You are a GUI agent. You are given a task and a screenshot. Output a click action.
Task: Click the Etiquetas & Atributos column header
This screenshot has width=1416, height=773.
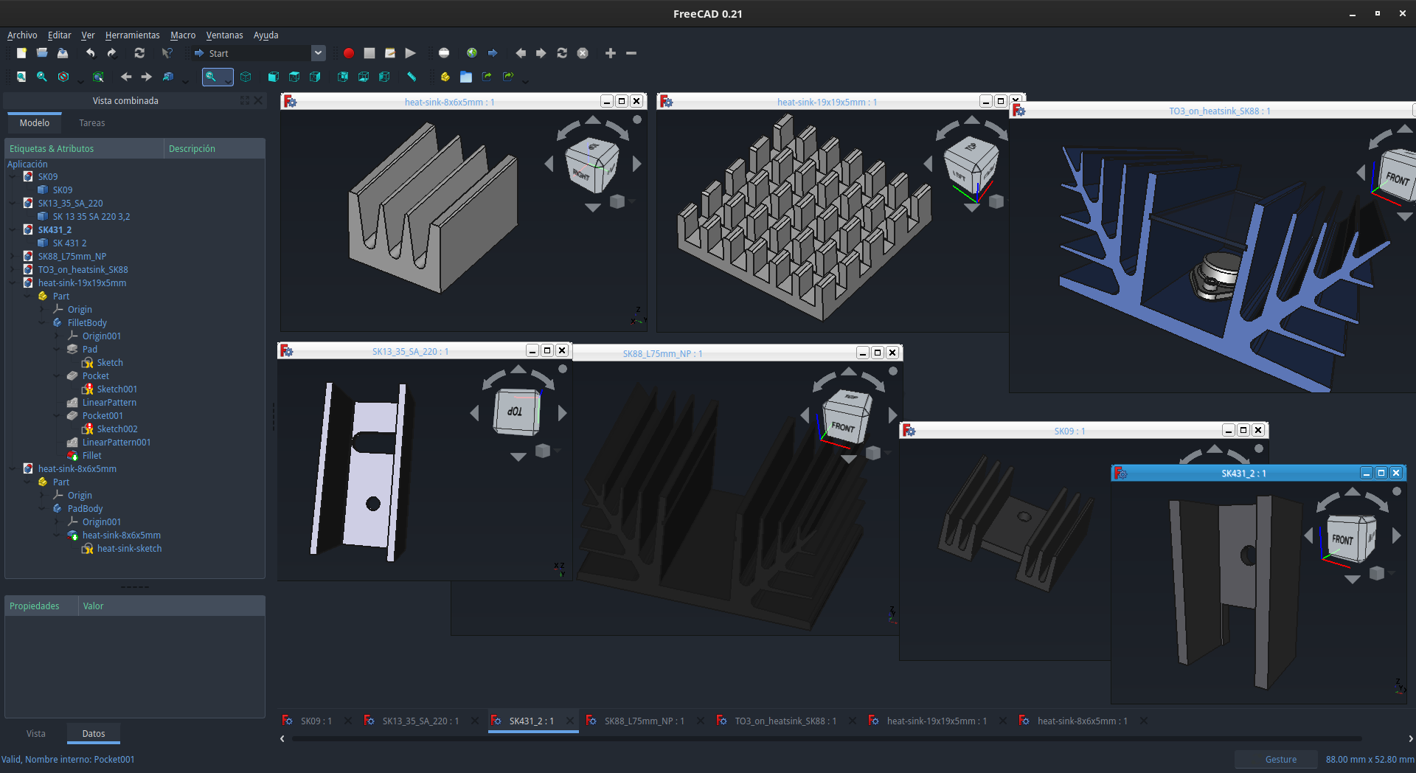click(84, 149)
